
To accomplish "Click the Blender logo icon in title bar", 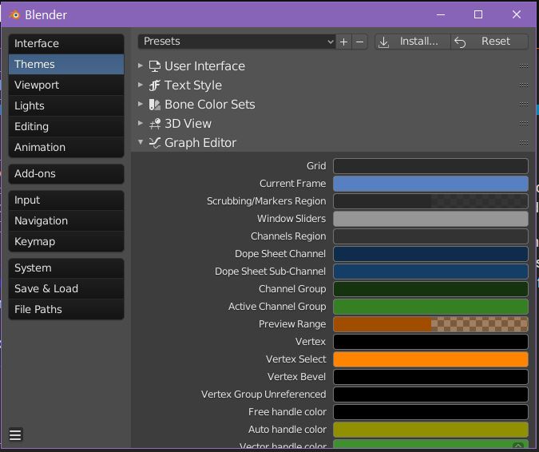I will coord(14,15).
